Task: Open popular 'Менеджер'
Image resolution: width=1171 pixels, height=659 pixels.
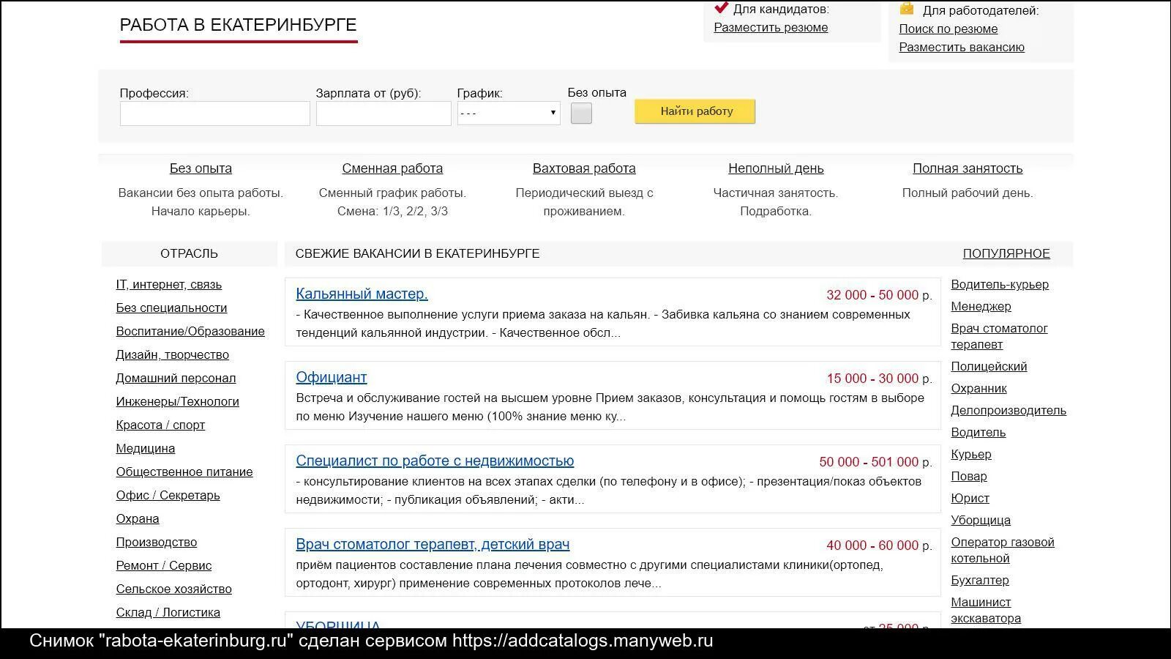Action: [981, 307]
